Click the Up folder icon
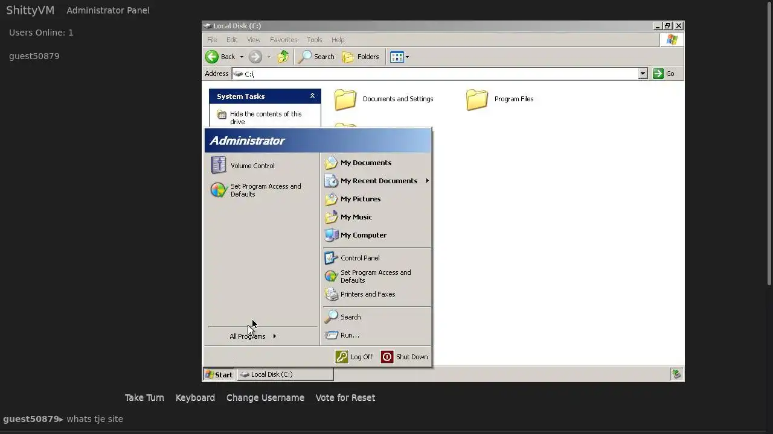The image size is (773, 434). 283,57
